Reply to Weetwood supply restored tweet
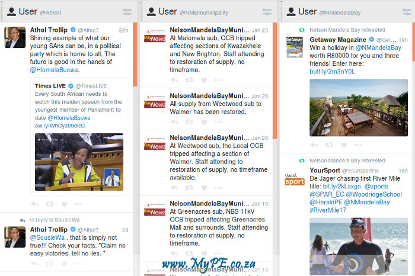The image size is (415, 276). [174, 122]
